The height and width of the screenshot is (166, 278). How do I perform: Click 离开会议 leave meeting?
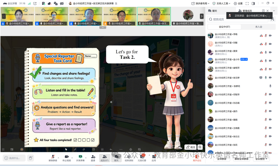pos(197,158)
